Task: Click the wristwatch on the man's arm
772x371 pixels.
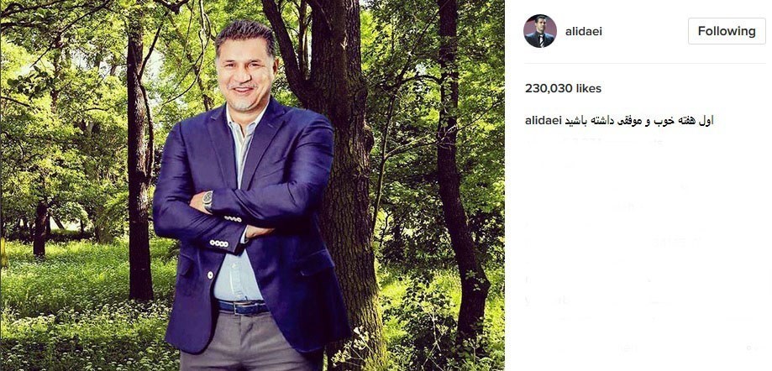Action: click(x=207, y=201)
